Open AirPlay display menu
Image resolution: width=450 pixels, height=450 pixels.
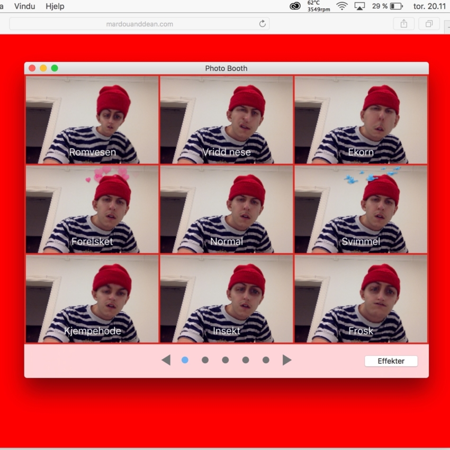pyautogui.click(x=359, y=6)
